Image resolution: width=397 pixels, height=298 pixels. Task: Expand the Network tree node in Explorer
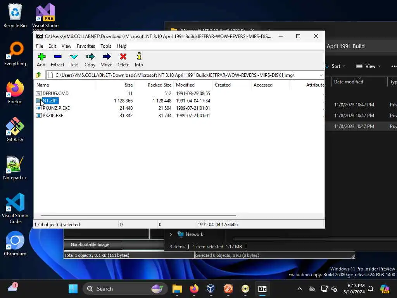coord(171,234)
